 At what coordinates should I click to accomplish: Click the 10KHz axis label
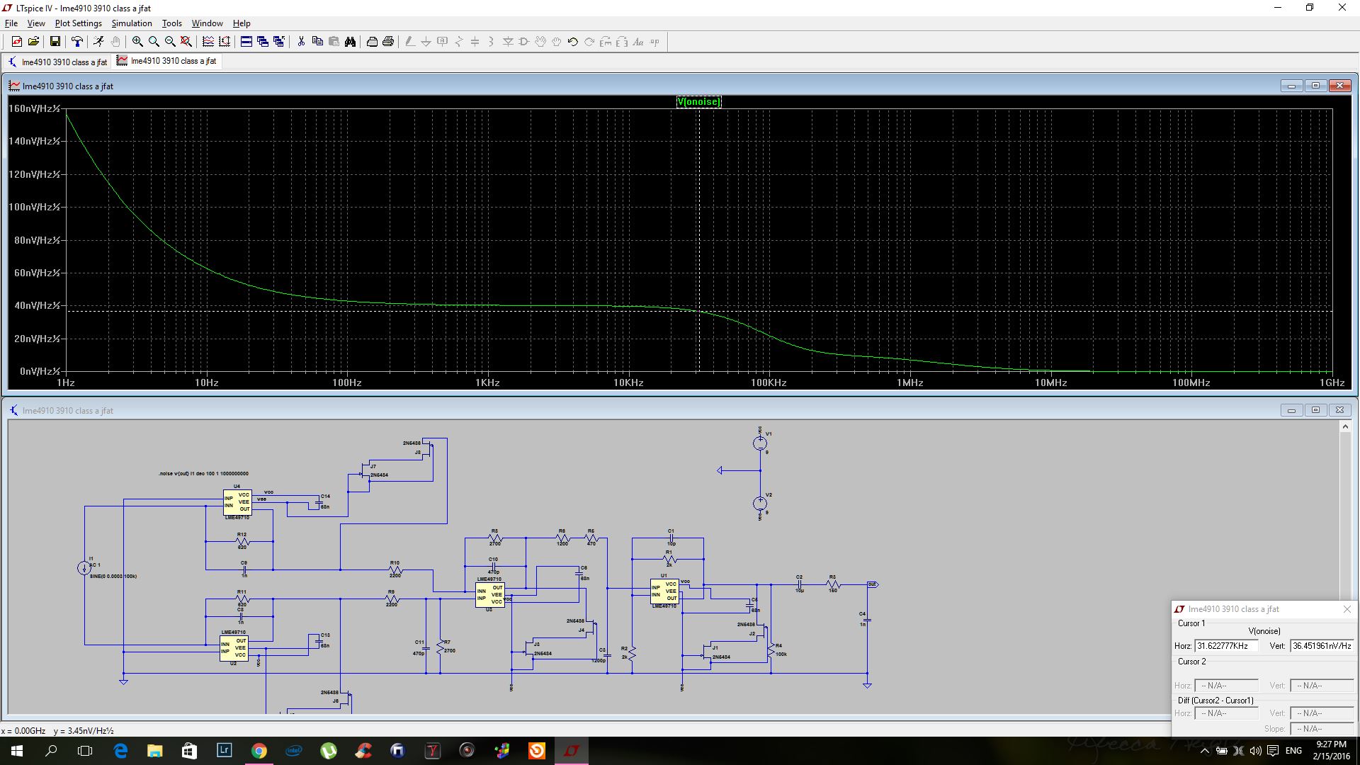coord(628,382)
